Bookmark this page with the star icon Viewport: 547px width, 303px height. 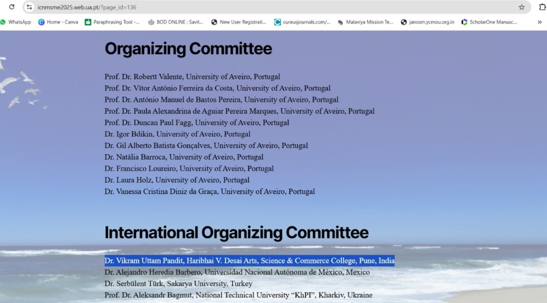coord(521,7)
